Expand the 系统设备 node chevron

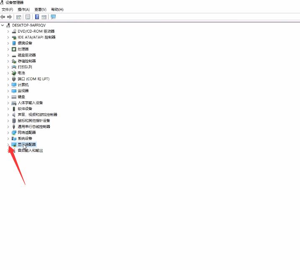8,138
